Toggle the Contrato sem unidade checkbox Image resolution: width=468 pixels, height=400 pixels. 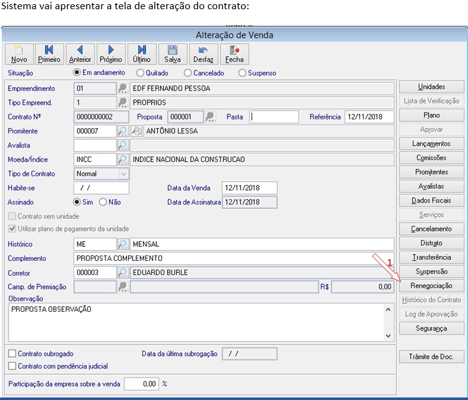(x=12, y=216)
